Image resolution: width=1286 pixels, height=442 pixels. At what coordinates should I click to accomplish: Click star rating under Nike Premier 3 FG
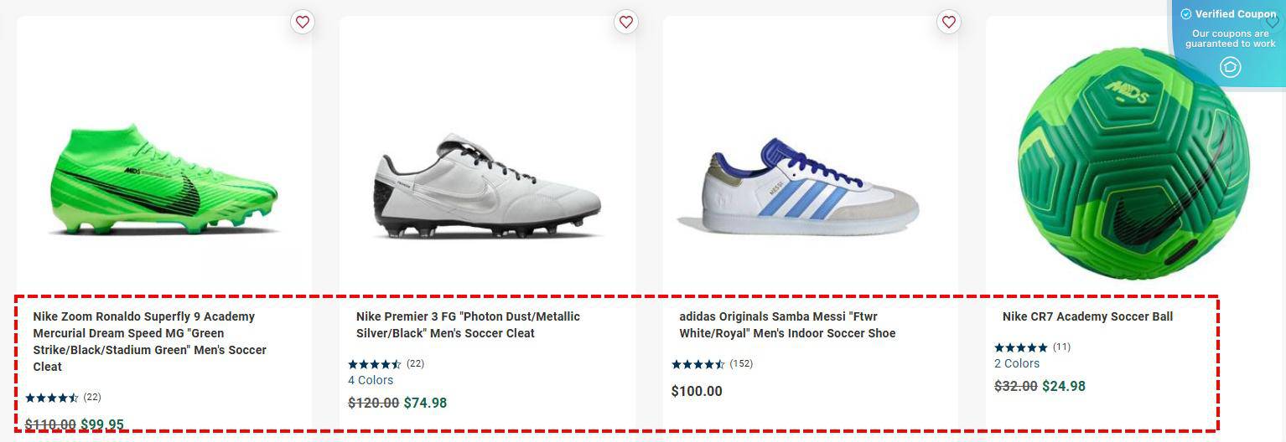pos(374,364)
